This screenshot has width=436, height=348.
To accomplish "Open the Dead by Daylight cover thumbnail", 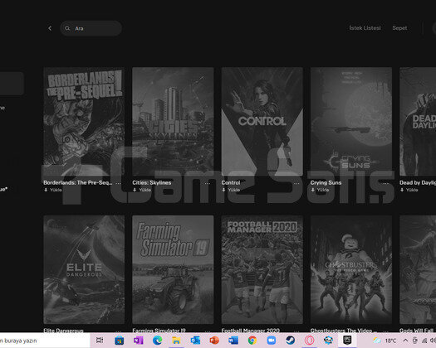I will (x=418, y=121).
